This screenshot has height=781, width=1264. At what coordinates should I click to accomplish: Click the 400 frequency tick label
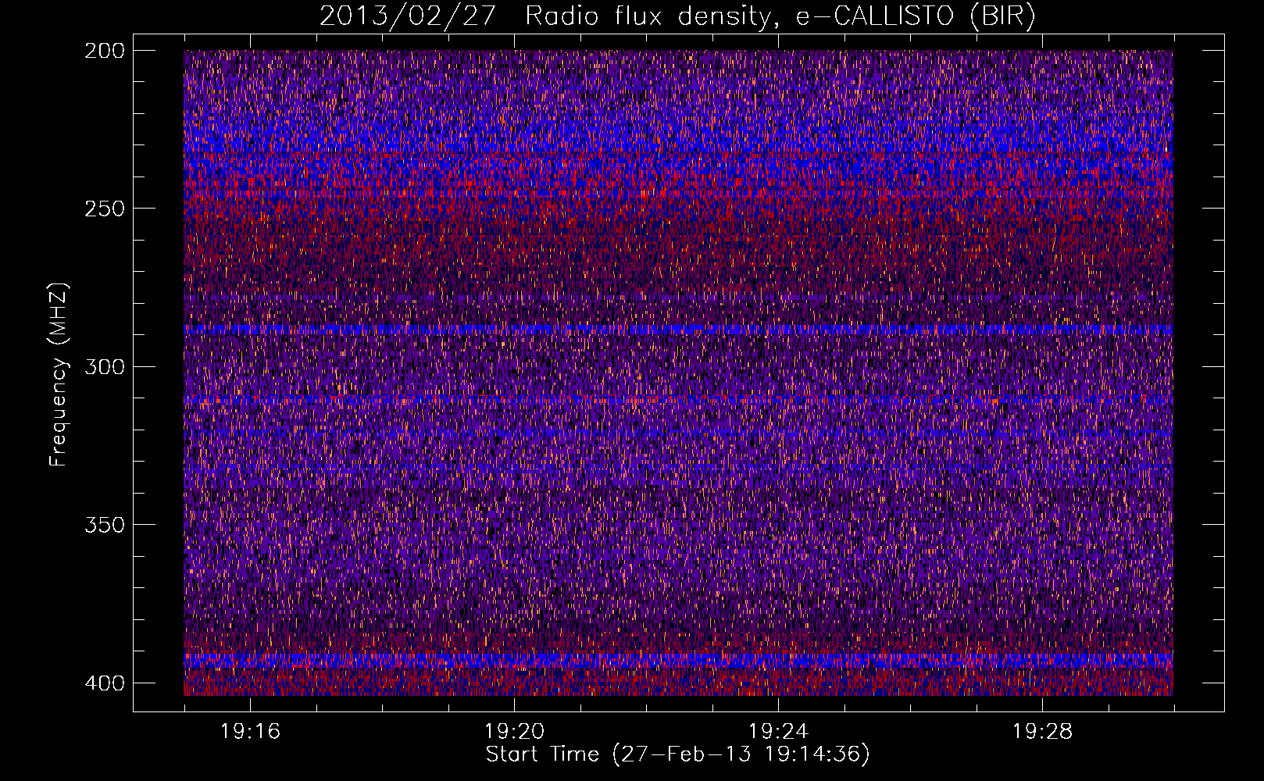[x=104, y=683]
